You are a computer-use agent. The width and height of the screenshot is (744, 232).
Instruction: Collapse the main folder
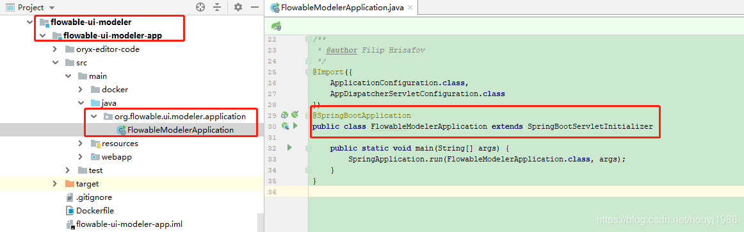click(x=68, y=76)
